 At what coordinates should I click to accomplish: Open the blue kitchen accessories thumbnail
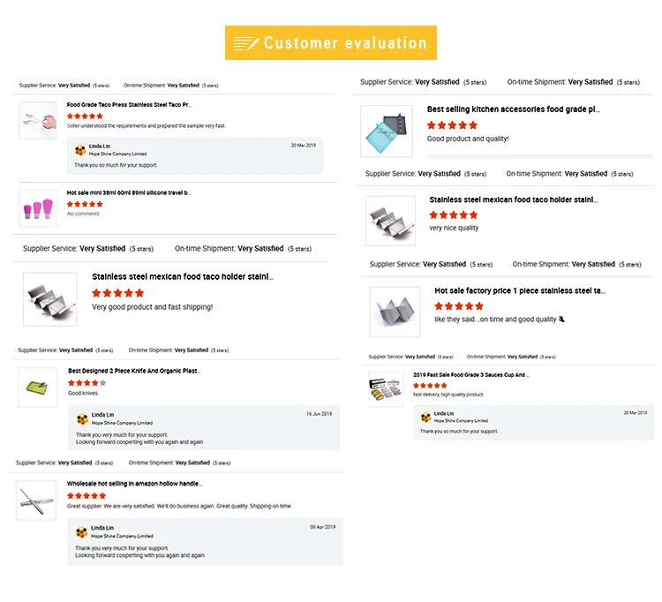387,131
